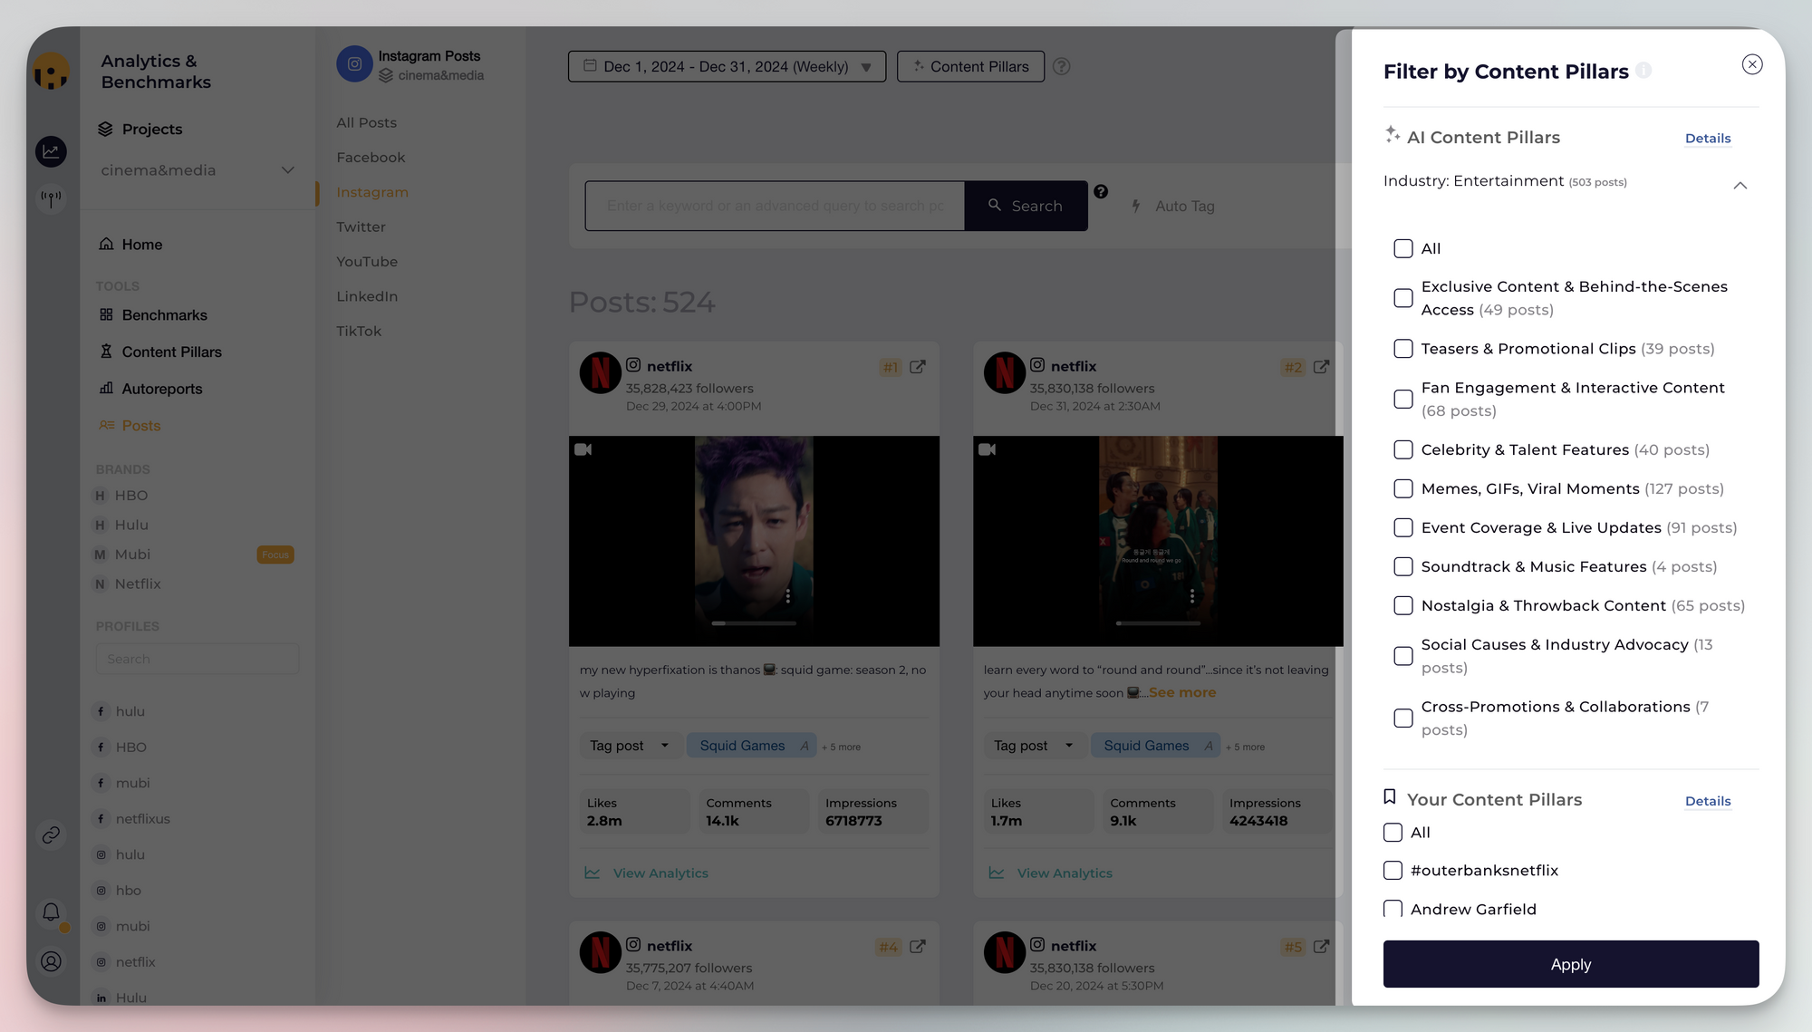Open video options dots on post #1
Image resolution: width=1812 pixels, height=1032 pixels.
tap(788, 595)
